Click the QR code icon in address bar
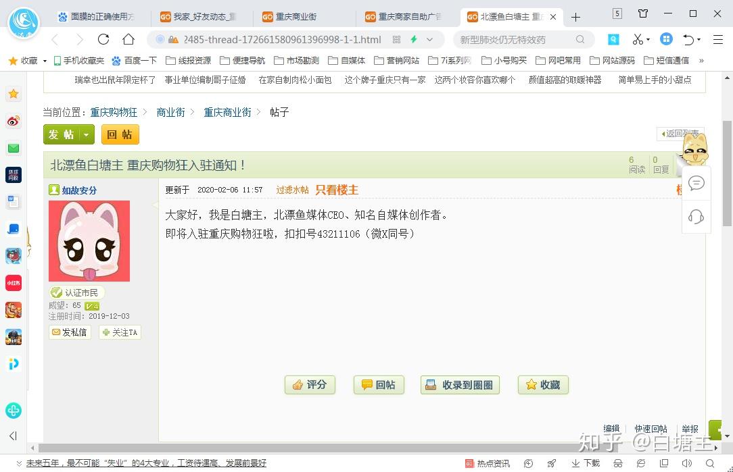Image resolution: width=733 pixels, height=472 pixels. pos(396,40)
